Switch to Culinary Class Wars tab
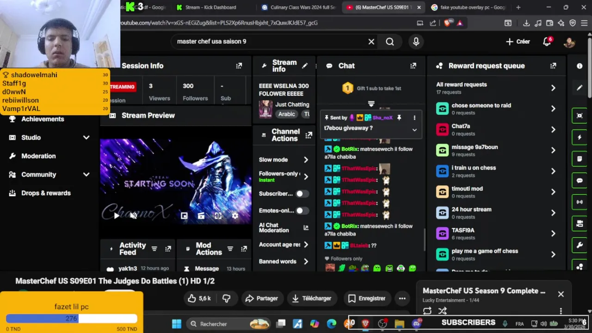The width and height of the screenshot is (592, 333). coord(303,7)
